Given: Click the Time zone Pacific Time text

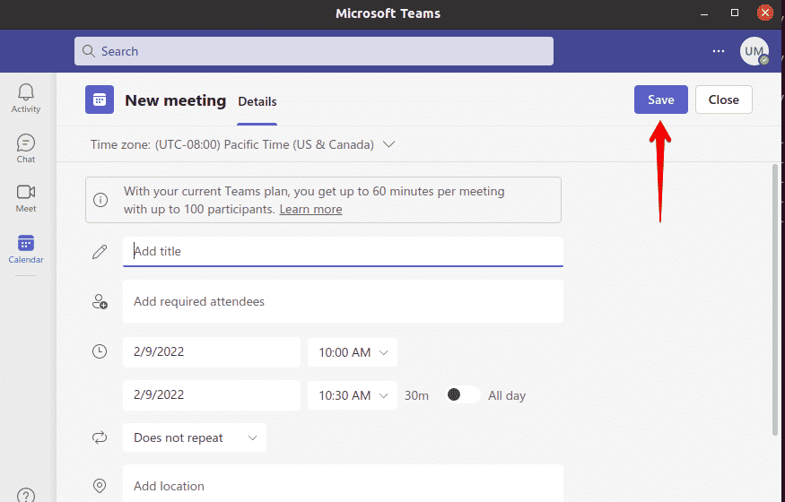Looking at the screenshot, I should coord(232,144).
